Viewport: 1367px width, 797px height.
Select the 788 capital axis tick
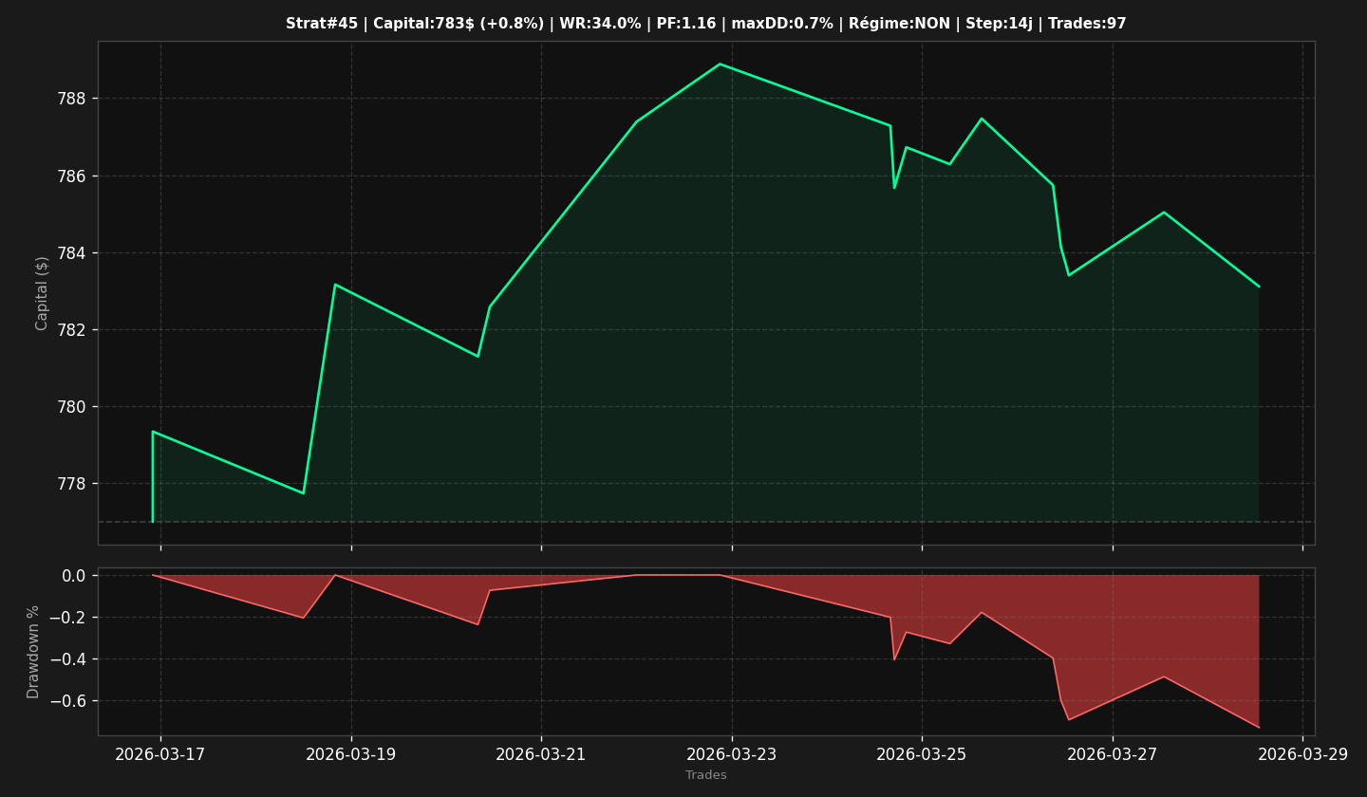72,99
